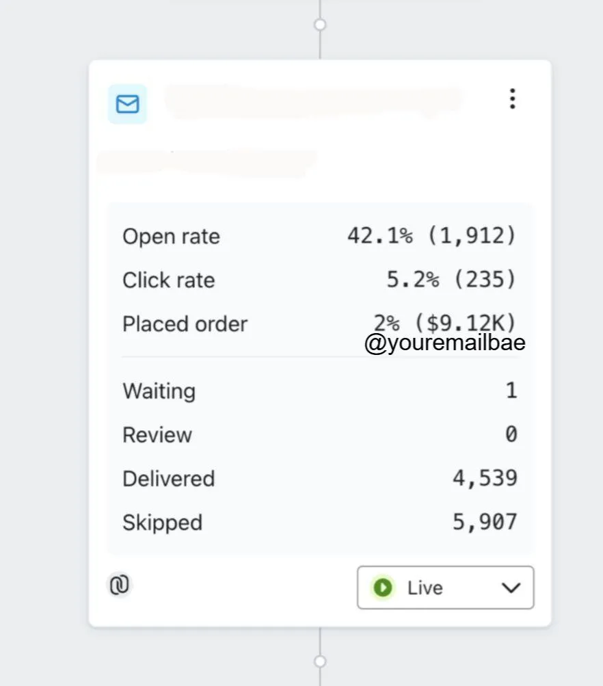Viewport: 603px width, 686px height.
Task: View the Delivered count 4,539
Action: (485, 478)
